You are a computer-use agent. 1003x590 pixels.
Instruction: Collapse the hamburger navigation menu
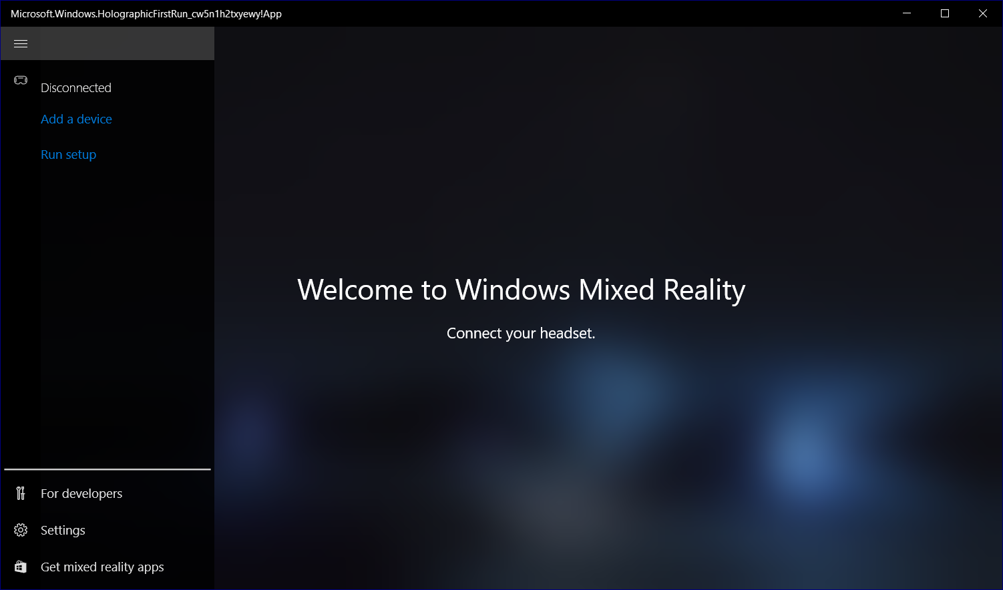(21, 44)
